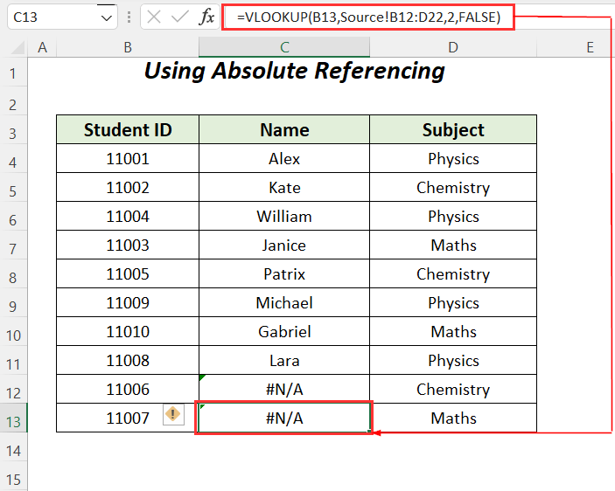Select cell containing William
Image resolution: width=615 pixels, height=491 pixels.
(284, 216)
